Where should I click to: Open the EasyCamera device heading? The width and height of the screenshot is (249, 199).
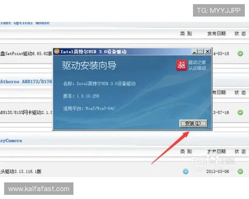(11, 141)
